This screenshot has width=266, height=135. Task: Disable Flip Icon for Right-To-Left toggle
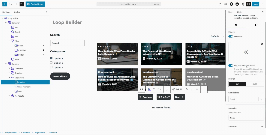[x=231, y=66]
